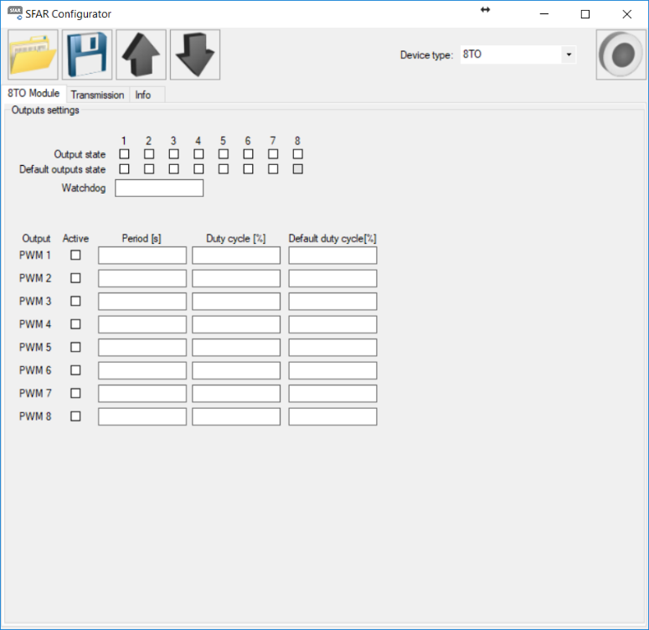Focus the PWM 1 Period field
The width and height of the screenshot is (649, 630).
click(x=142, y=256)
